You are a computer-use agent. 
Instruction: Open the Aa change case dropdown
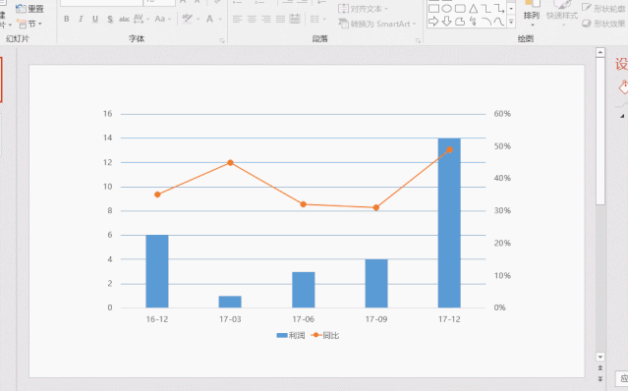coord(162,19)
